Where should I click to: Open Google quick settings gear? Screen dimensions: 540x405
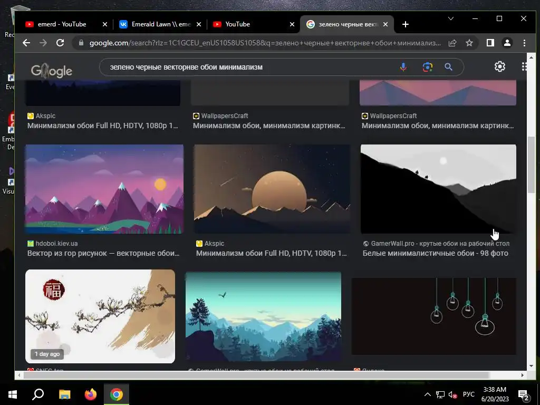coord(500,66)
